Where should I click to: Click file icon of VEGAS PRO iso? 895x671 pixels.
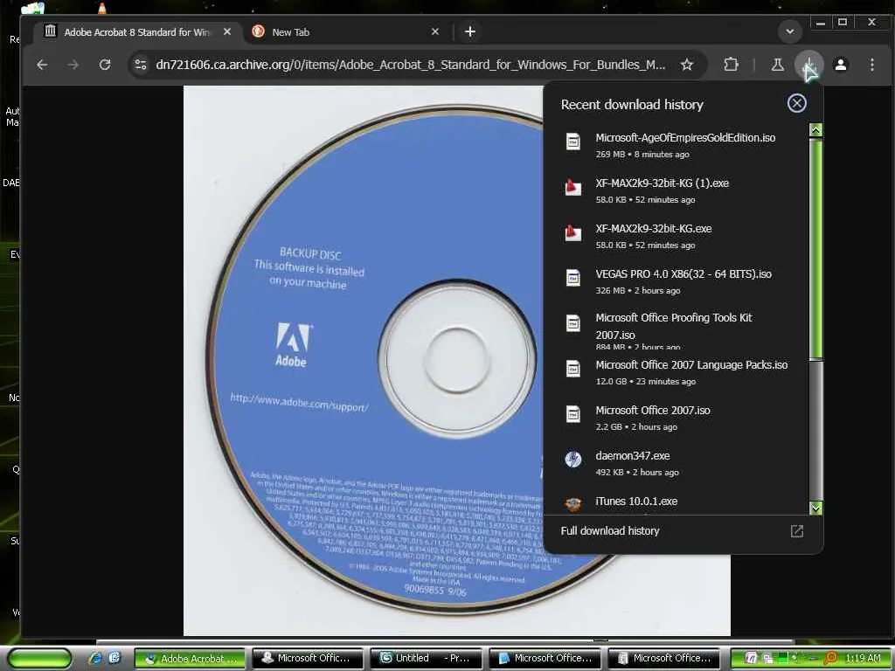click(x=573, y=277)
